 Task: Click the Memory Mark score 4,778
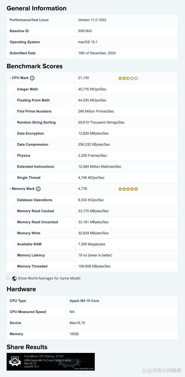[82, 189]
